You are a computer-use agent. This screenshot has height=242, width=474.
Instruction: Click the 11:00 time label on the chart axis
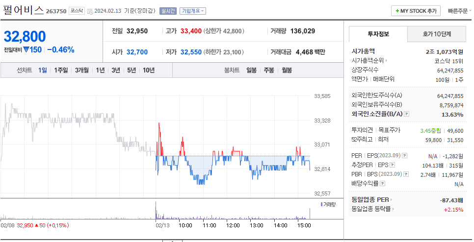209,225
